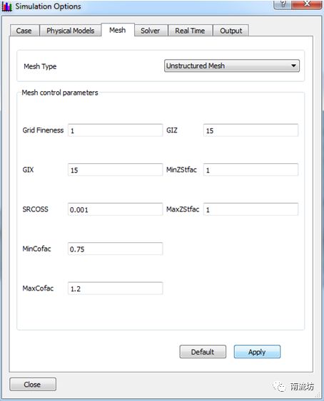This screenshot has width=324, height=401.
Task: Click the MaxZStfac input field
Action: (250, 209)
